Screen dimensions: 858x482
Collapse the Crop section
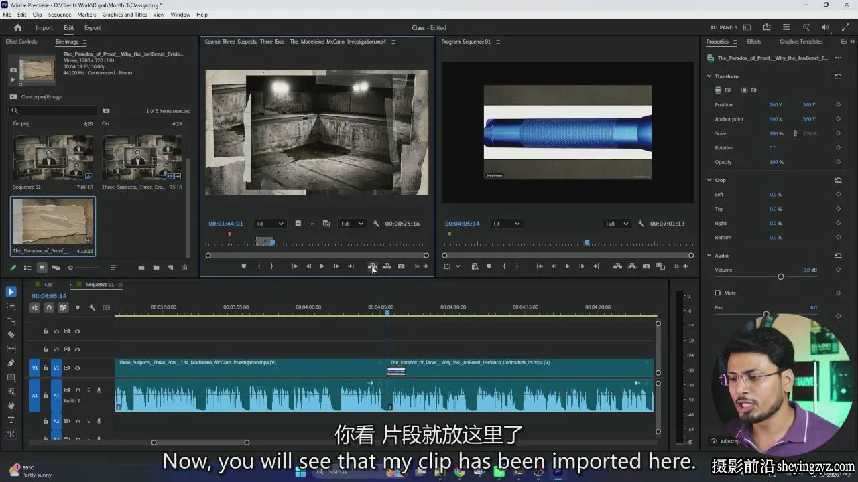click(709, 180)
